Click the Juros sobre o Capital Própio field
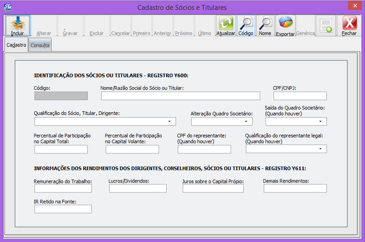Viewport: 365px width, 242px height. tap(213, 188)
